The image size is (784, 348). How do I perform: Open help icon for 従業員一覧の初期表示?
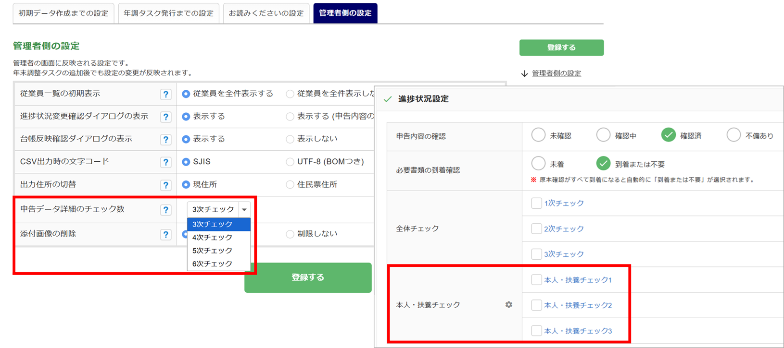(x=166, y=94)
